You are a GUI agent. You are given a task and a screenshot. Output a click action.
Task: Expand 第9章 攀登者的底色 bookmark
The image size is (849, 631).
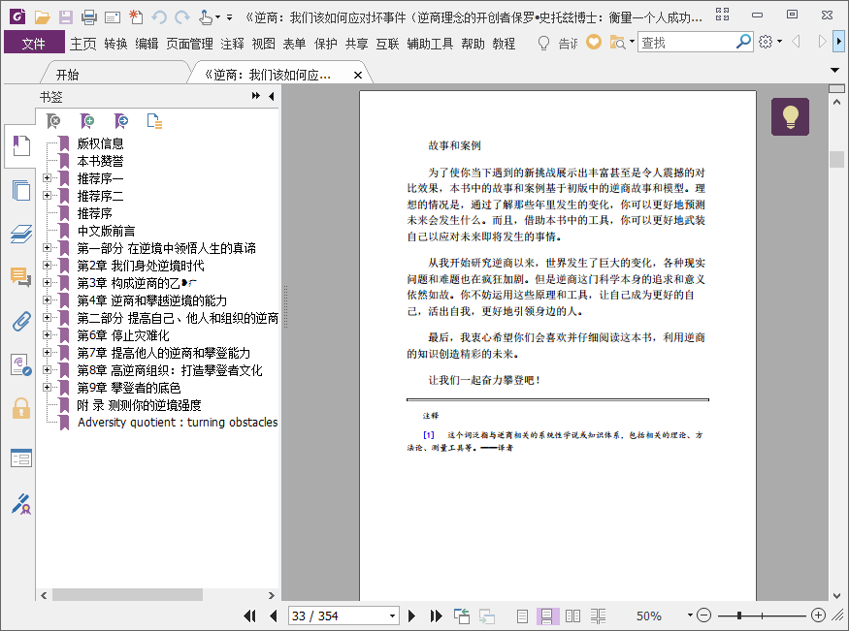(48, 387)
